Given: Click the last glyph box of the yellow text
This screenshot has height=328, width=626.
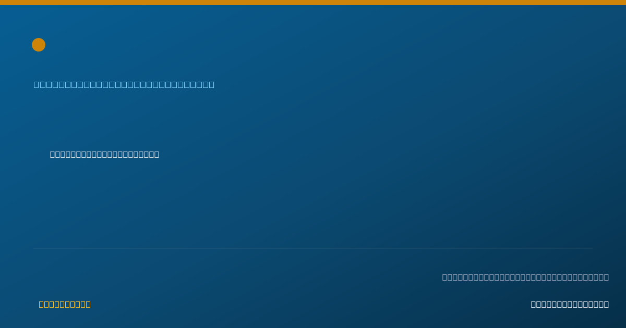Looking at the screenshot, I should coord(88,304).
